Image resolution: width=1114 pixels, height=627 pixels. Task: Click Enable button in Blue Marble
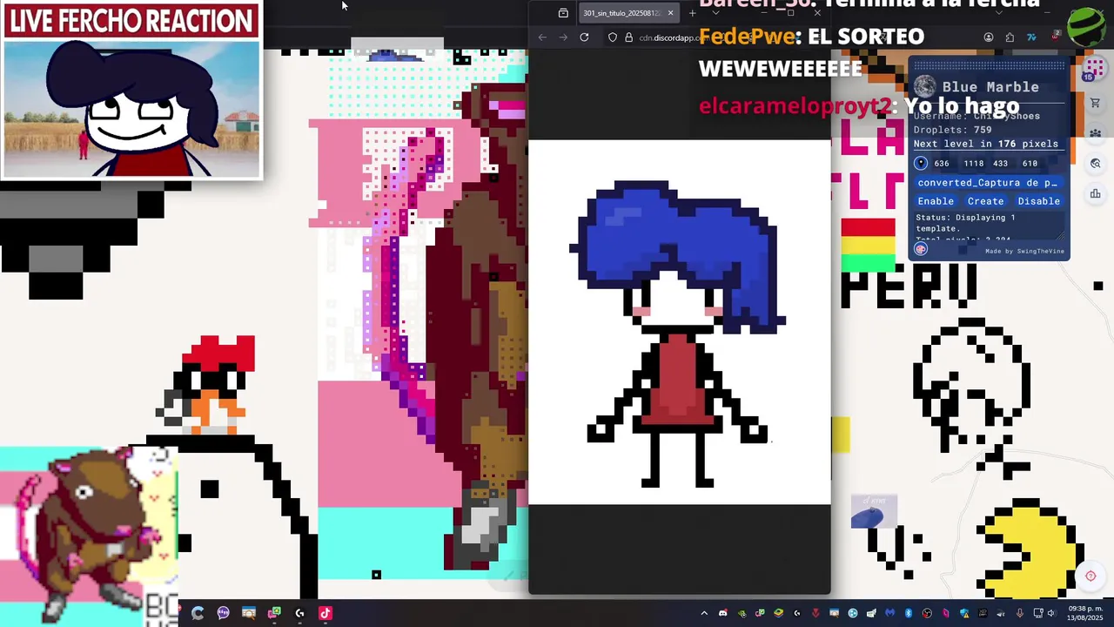coord(936,201)
